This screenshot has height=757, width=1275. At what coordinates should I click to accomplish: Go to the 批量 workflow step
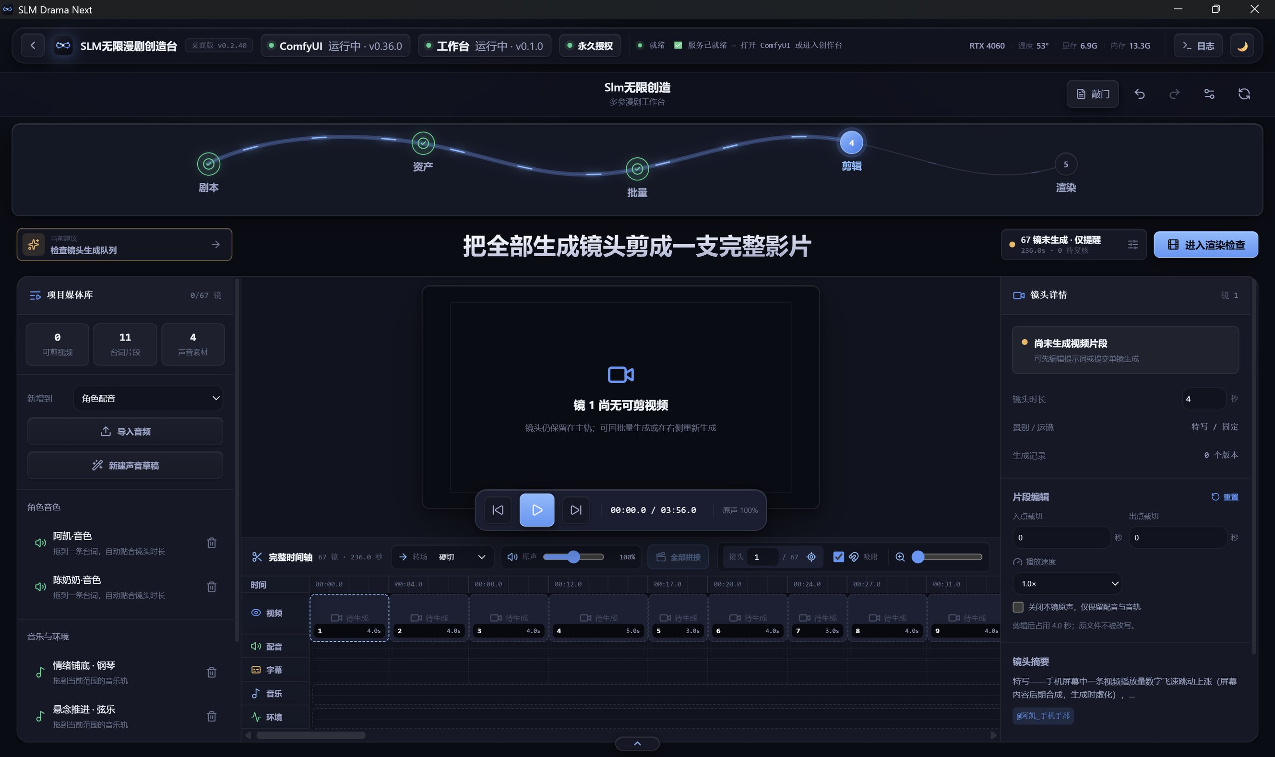[x=637, y=168]
